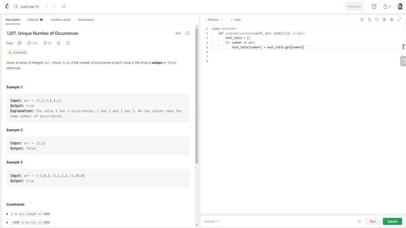Click the 'hash_table = {}' line
This screenshot has height=228, width=406.
tap(238, 38)
